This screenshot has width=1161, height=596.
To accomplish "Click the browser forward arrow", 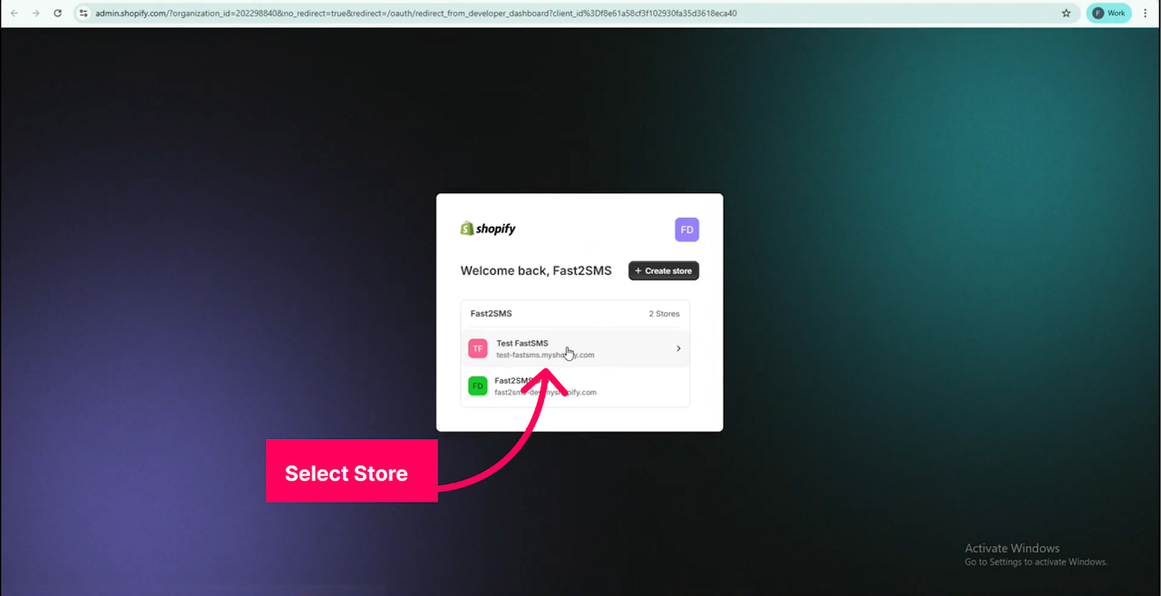I will pyautogui.click(x=35, y=13).
